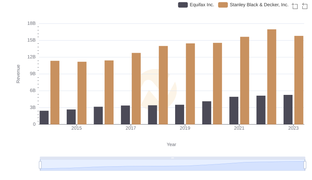The height and width of the screenshot is (180, 312).
Task: Click the Stanley Black & Decker 2022 bar
Action: pos(271,77)
